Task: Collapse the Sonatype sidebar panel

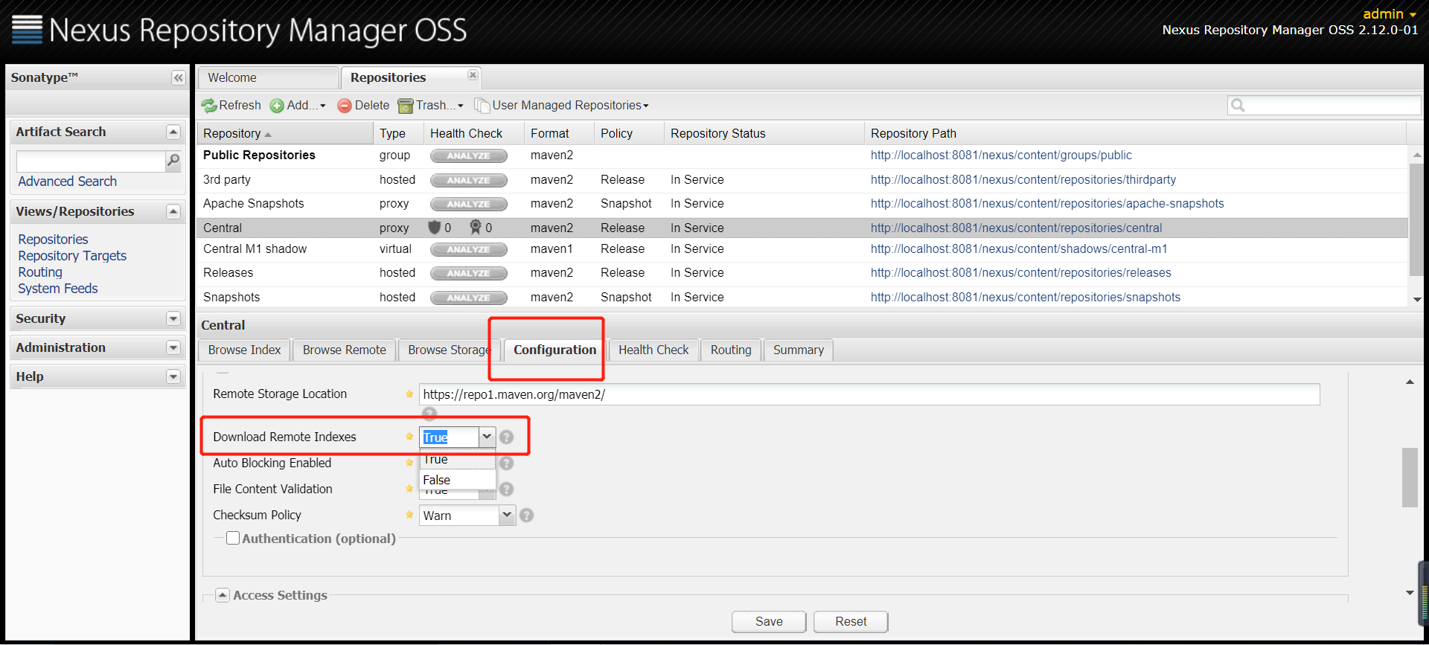Action: coord(178,78)
